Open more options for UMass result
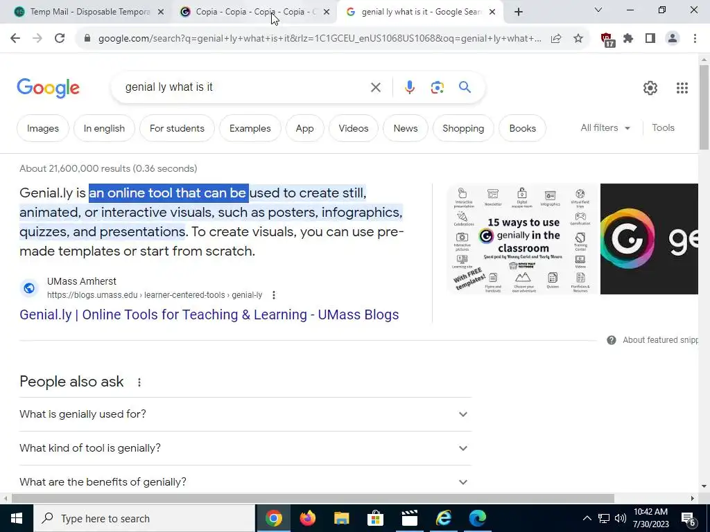This screenshot has height=532, width=710. (273, 295)
